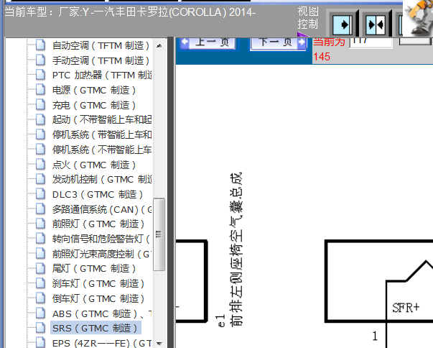Click the 当前车型 vehicle title text
The width and height of the screenshot is (433, 348).
tap(130, 12)
